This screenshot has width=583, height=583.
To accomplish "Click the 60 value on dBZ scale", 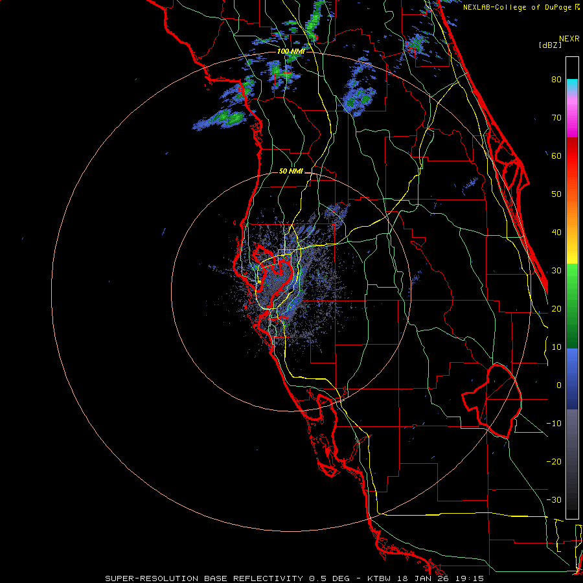I will [x=556, y=155].
